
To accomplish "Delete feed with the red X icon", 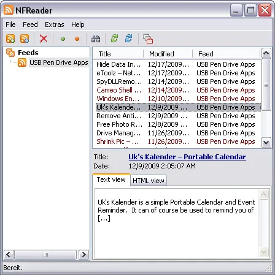I will click(x=44, y=39).
